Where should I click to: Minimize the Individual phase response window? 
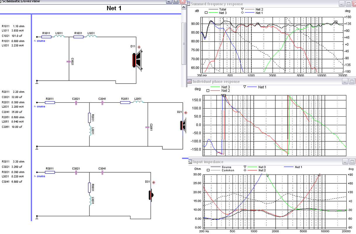(345, 81)
